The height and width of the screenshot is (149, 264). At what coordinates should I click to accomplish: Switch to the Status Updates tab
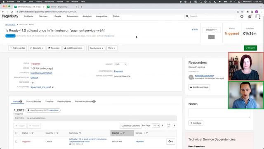pos(34,101)
